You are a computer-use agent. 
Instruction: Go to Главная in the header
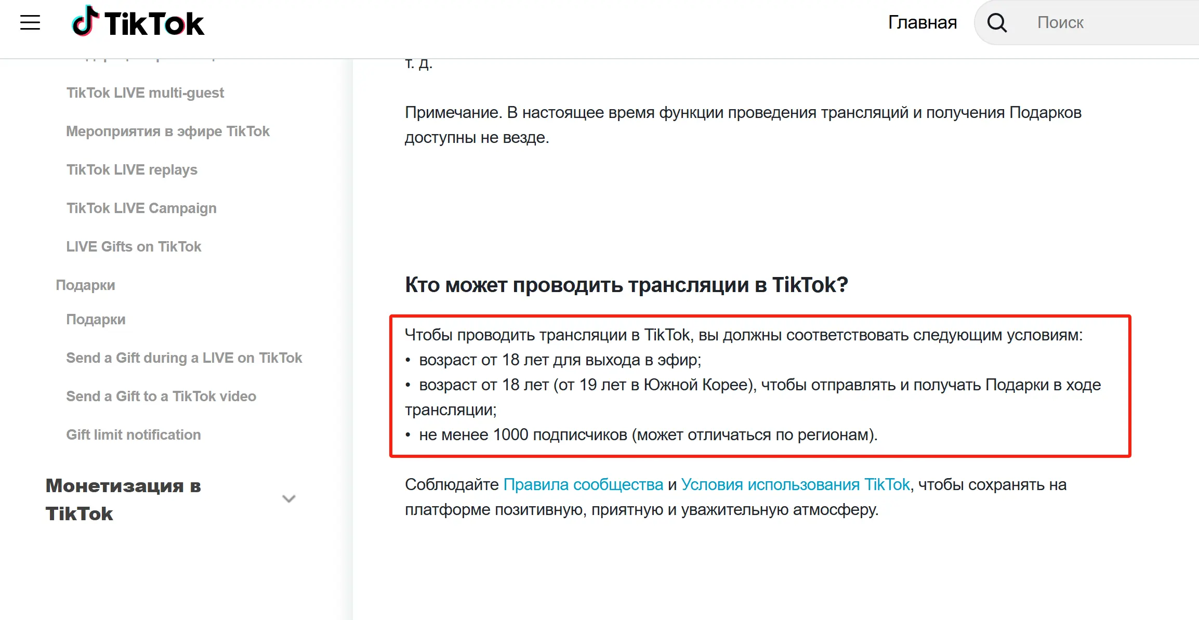tap(923, 23)
